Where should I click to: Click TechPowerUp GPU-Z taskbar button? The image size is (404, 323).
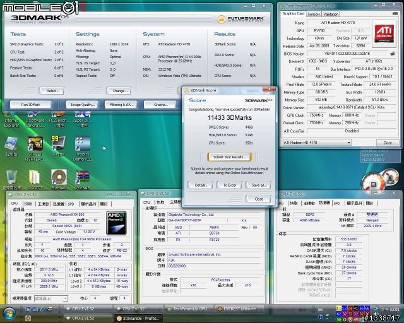pos(189,308)
